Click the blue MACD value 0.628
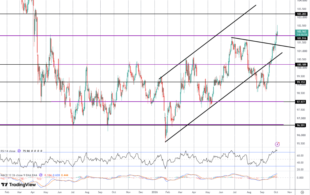Viewport: 310px width, 195px height. coord(56,175)
